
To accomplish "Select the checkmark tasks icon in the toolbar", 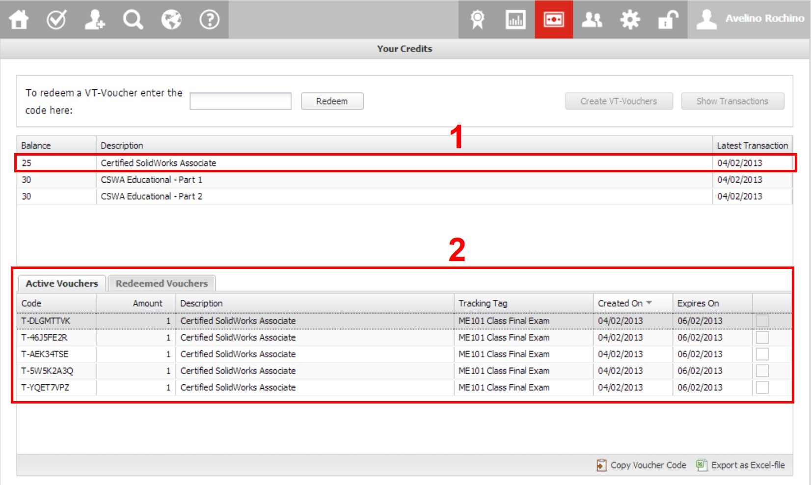I will pos(56,20).
